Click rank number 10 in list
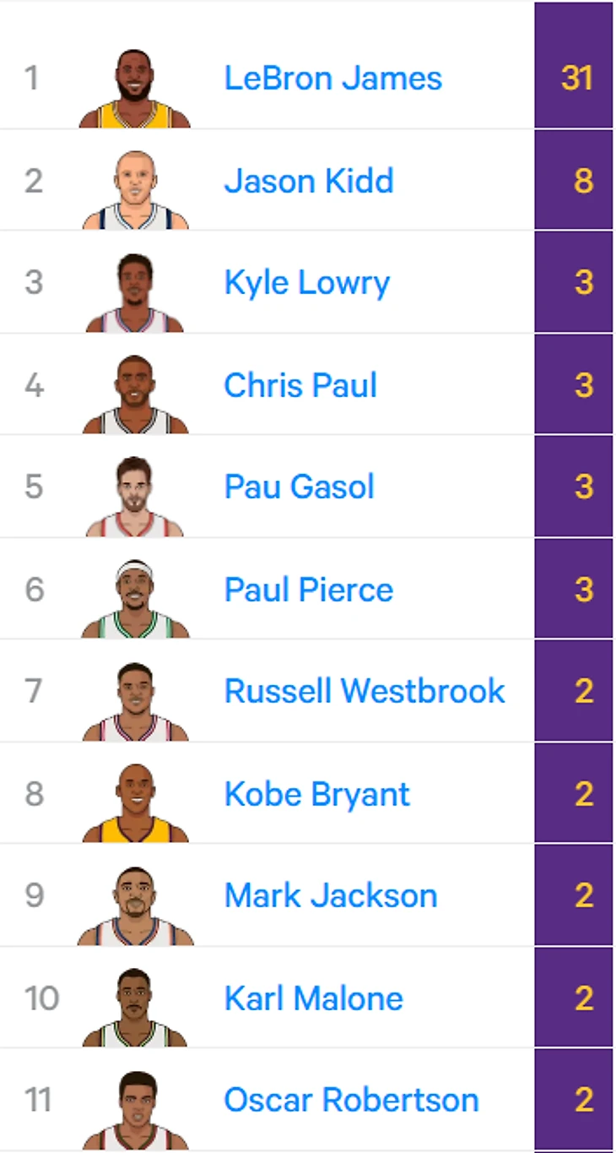The height and width of the screenshot is (1153, 616). click(41, 998)
